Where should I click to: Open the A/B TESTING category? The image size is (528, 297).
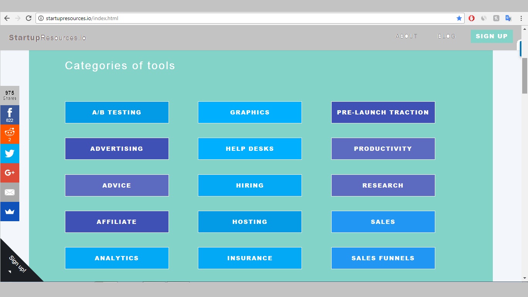[x=117, y=113]
